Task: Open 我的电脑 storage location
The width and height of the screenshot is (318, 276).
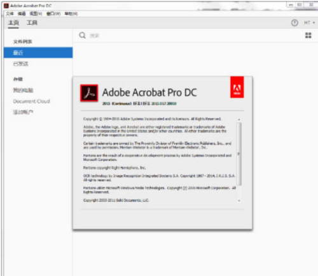Action: click(x=23, y=90)
